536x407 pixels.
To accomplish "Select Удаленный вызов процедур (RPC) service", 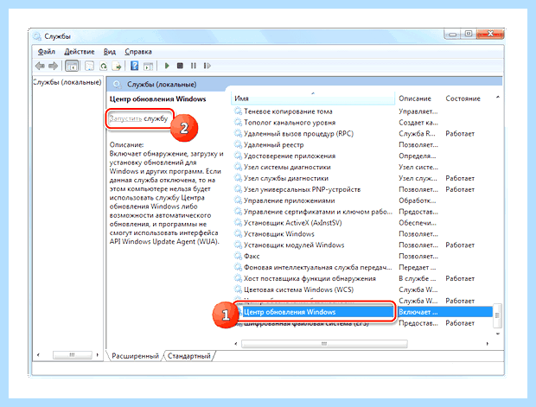I will [298, 134].
